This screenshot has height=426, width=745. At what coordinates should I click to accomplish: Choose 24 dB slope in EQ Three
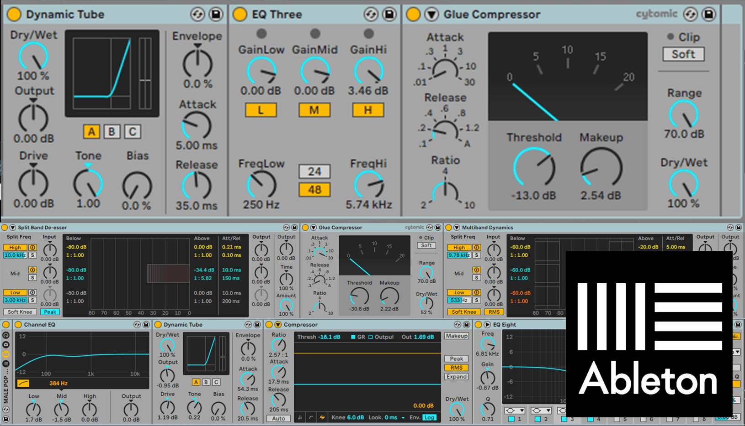(x=314, y=171)
